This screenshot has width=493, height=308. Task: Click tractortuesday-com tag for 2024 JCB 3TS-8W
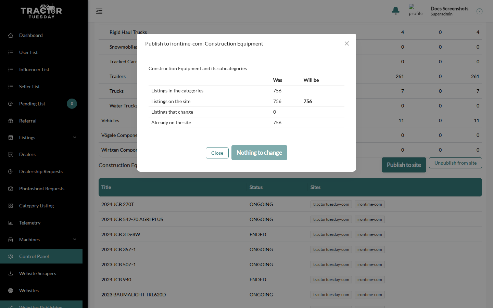pyautogui.click(x=331, y=234)
